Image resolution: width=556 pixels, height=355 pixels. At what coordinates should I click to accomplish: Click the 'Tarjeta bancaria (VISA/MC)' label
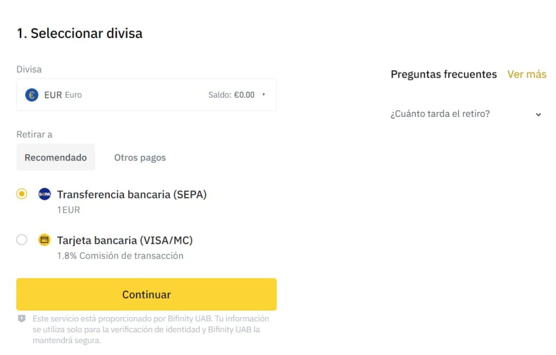[125, 240]
